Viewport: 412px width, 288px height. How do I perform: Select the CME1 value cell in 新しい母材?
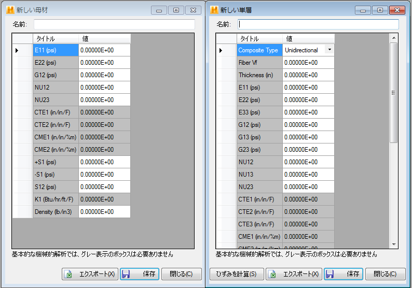point(105,137)
